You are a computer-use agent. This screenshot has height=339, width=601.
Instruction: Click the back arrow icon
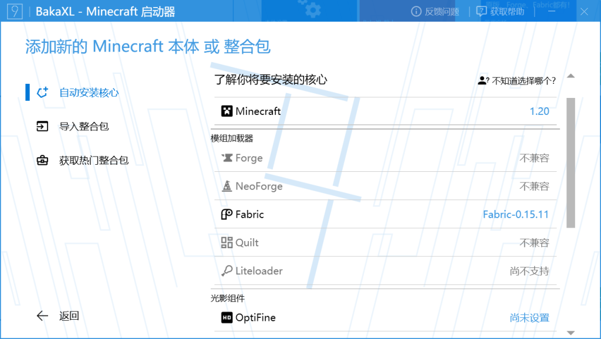pyautogui.click(x=42, y=316)
